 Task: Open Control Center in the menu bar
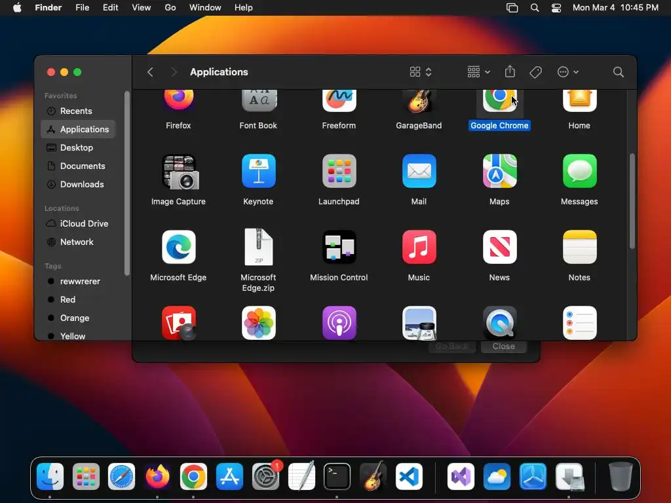[x=556, y=8]
